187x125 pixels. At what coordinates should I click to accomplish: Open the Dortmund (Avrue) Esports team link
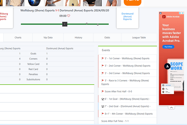pyautogui.click(x=127, y=16)
